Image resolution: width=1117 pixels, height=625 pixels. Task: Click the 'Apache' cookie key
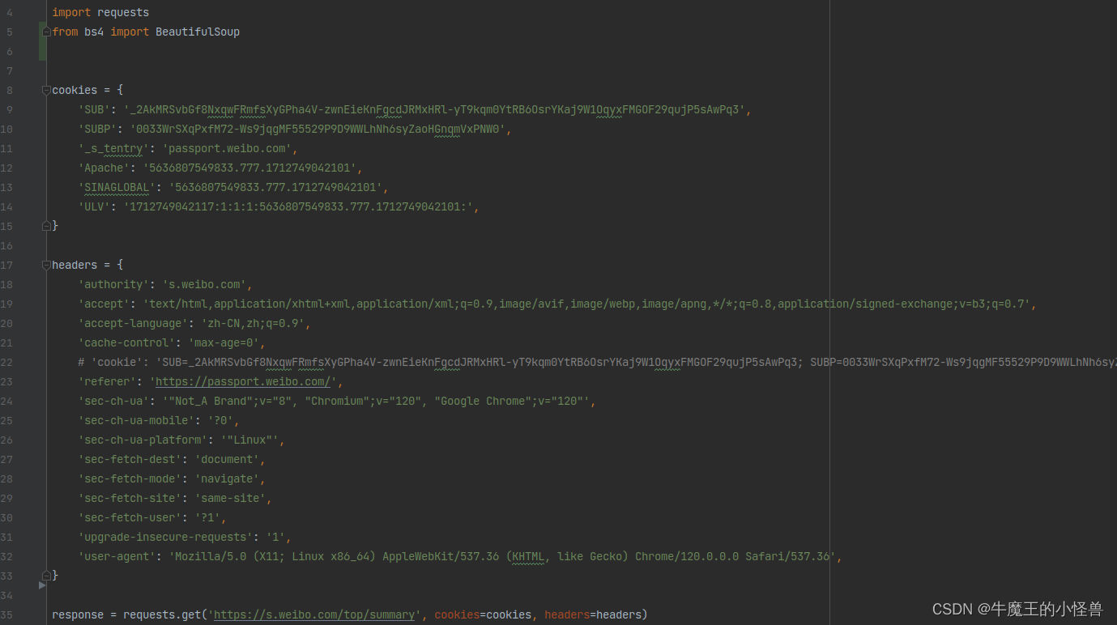(x=104, y=168)
